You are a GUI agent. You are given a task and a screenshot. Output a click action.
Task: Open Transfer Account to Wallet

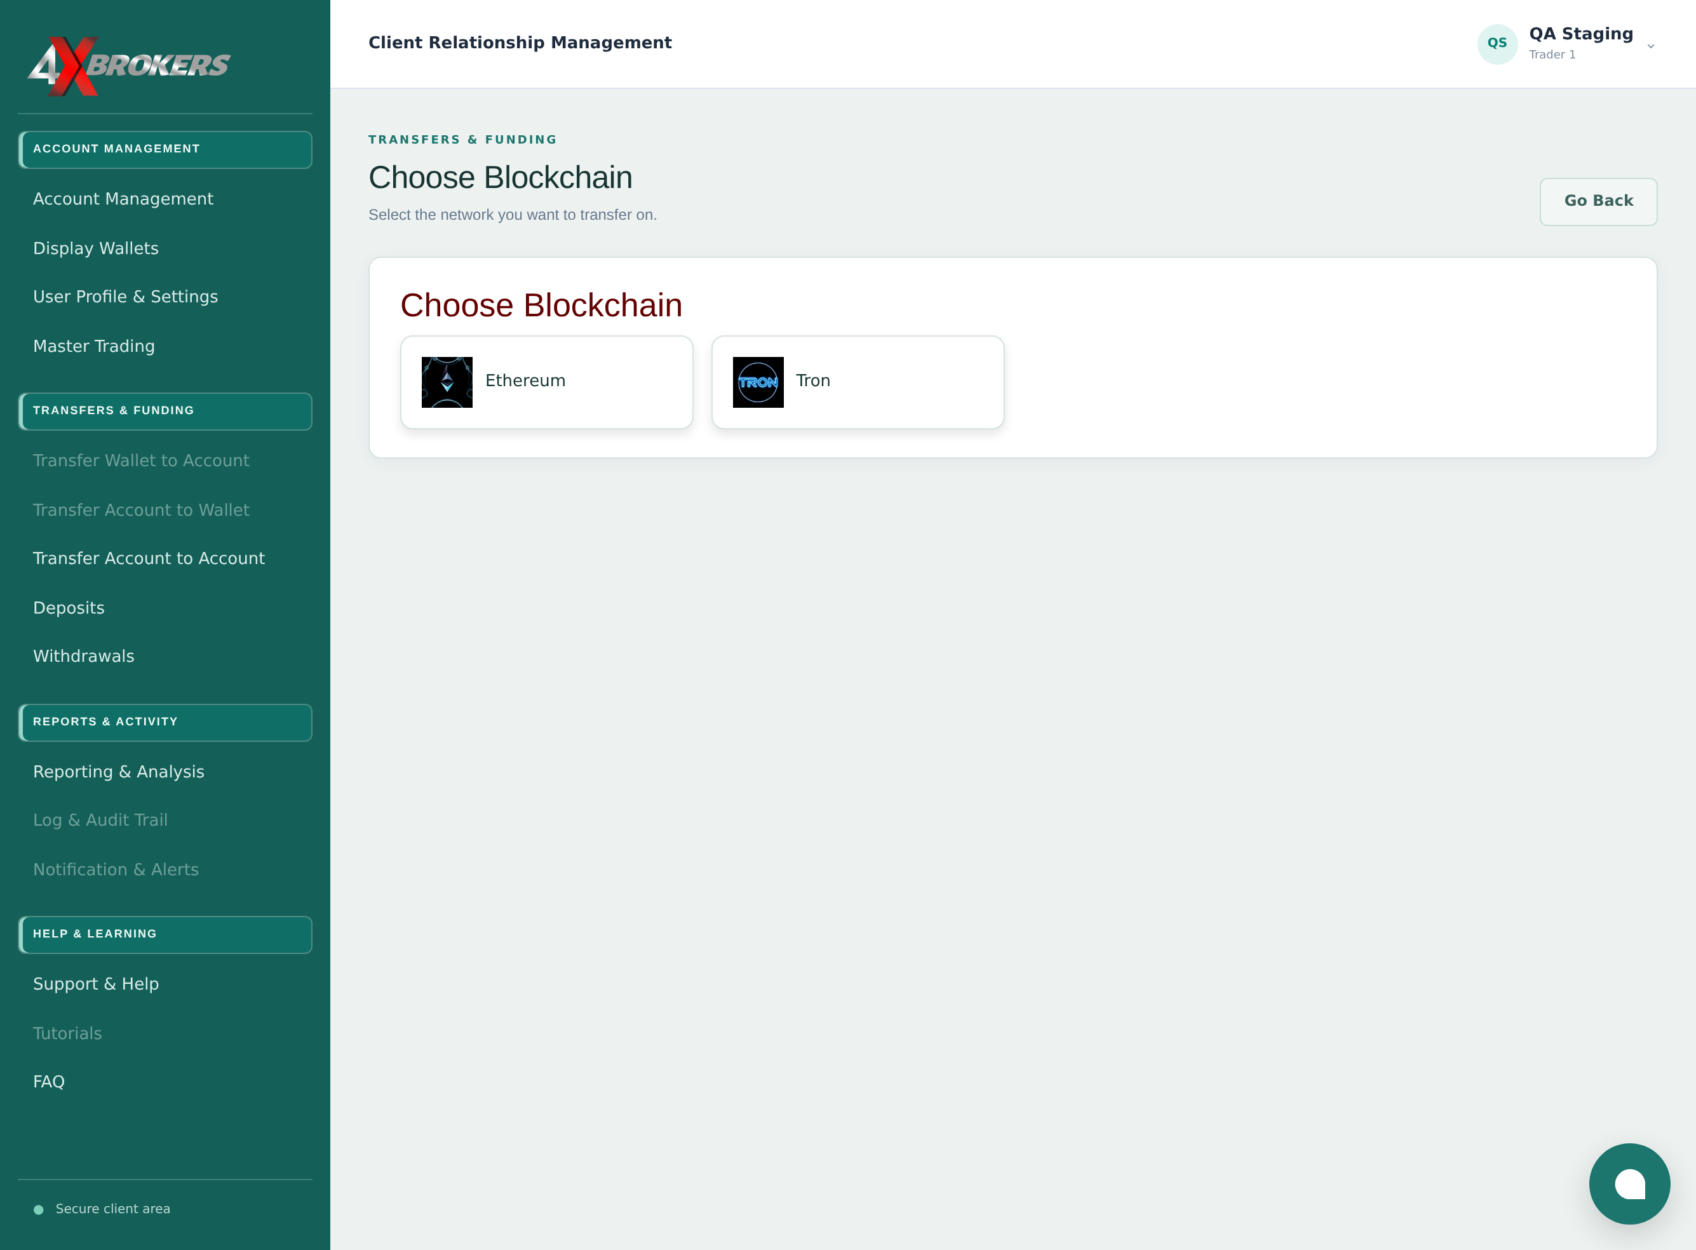pos(141,510)
